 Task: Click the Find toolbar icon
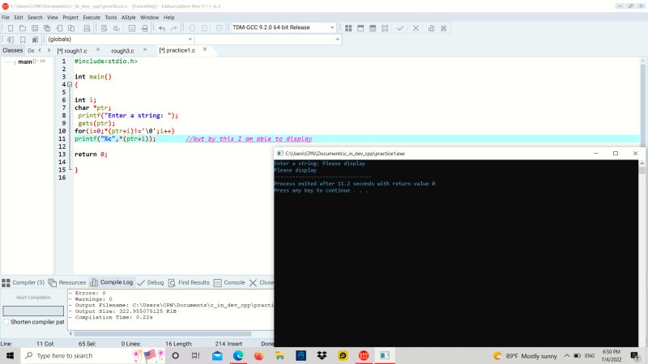click(104, 28)
